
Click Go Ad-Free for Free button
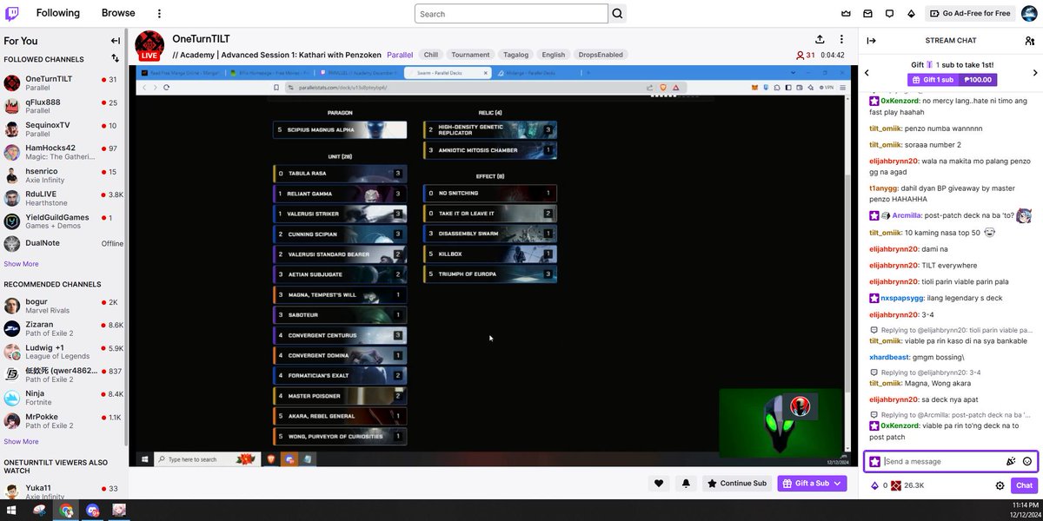[x=970, y=14]
